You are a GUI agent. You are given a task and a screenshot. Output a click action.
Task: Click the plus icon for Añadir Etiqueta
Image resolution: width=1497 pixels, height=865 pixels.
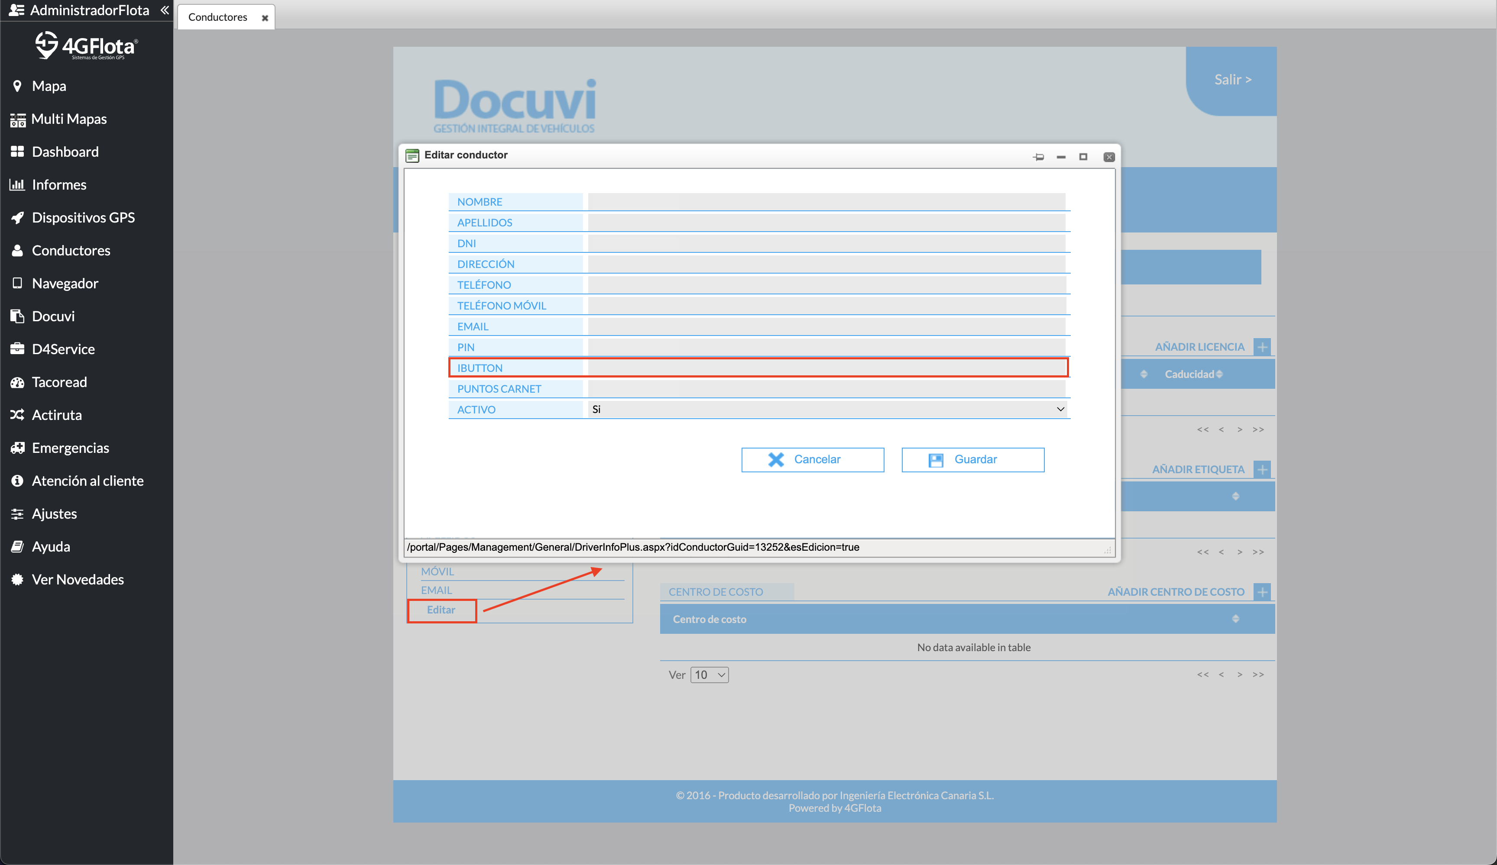point(1262,470)
